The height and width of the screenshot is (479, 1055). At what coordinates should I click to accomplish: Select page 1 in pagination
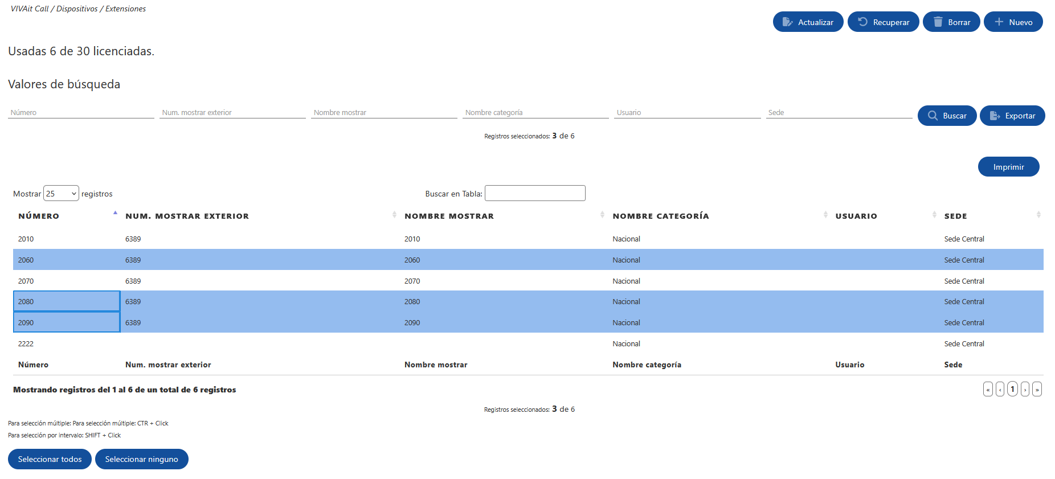click(x=1012, y=390)
